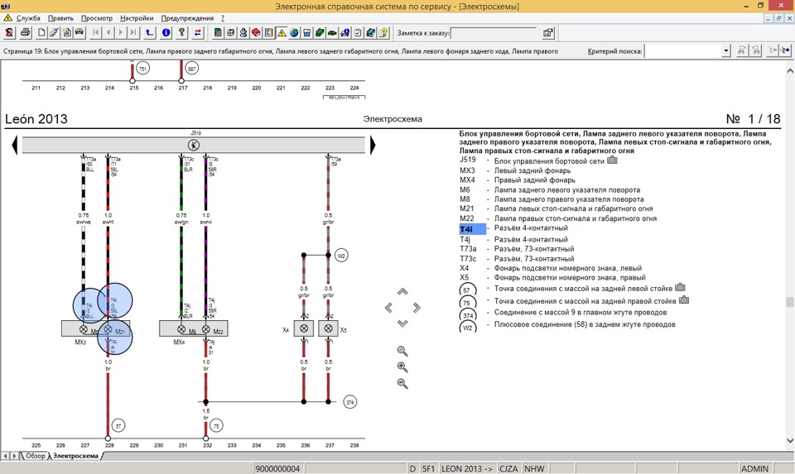Click the print icon in the toolbar
This screenshot has height=474, width=795.
pyautogui.click(x=25, y=33)
